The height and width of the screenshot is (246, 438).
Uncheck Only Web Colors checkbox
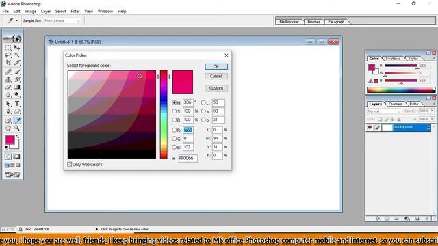[x=70, y=164]
